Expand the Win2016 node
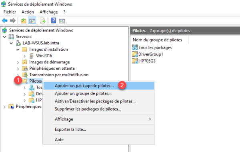The height and width of the screenshot is (152, 240). click(x=25, y=56)
